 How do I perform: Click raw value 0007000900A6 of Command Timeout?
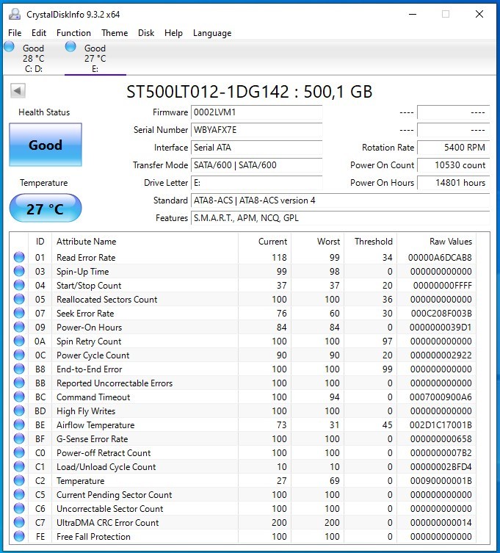441,397
